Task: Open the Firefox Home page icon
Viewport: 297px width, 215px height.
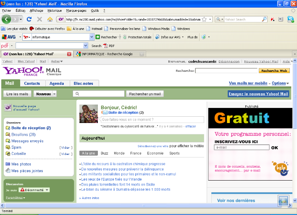Action: 50,19
